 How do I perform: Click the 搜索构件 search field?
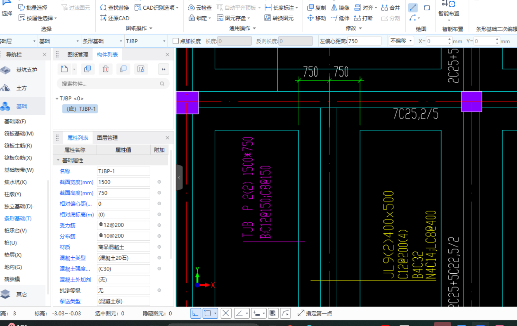[113, 84]
